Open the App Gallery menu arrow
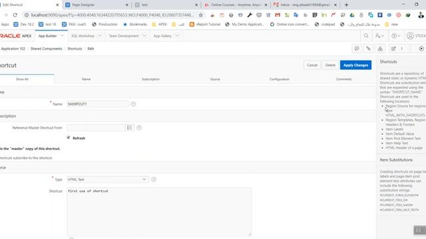426x239 pixels. tap(177, 36)
